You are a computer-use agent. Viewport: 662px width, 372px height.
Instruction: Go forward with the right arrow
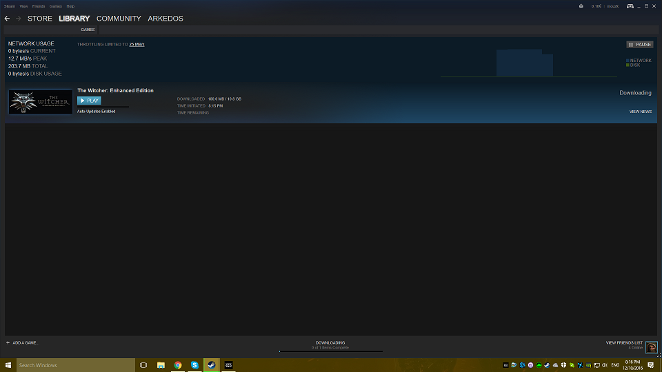tap(18, 19)
